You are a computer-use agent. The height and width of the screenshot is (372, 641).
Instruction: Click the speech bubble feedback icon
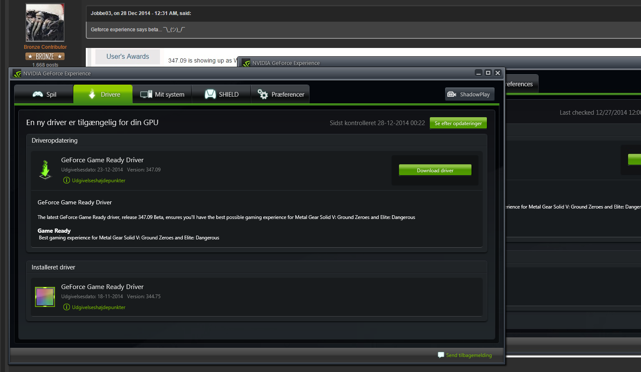(x=441, y=355)
